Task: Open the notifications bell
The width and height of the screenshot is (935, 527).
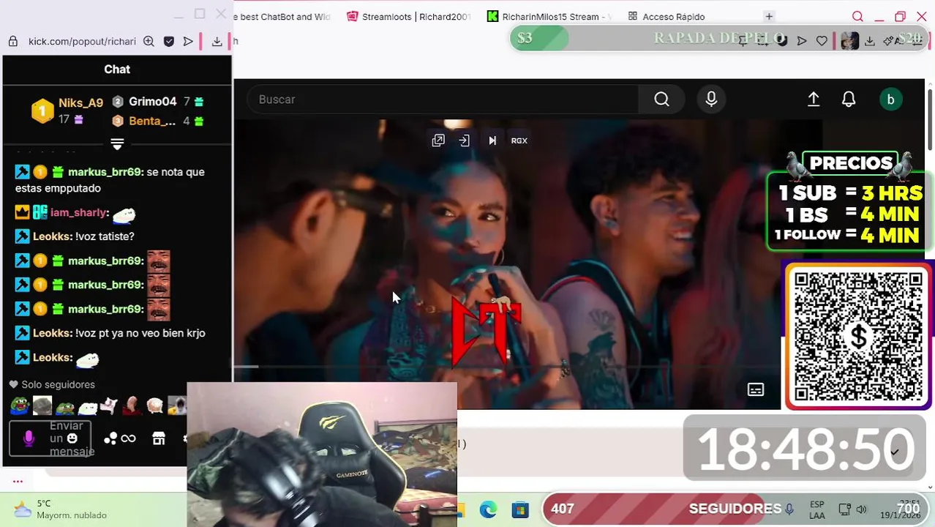Action: tap(849, 100)
